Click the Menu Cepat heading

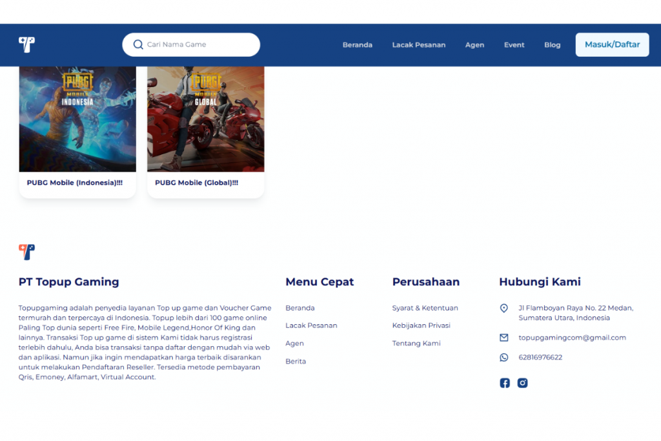click(320, 282)
